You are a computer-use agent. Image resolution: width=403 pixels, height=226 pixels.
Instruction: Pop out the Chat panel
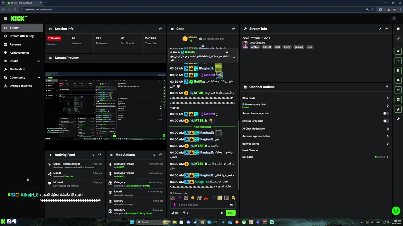tap(233, 29)
